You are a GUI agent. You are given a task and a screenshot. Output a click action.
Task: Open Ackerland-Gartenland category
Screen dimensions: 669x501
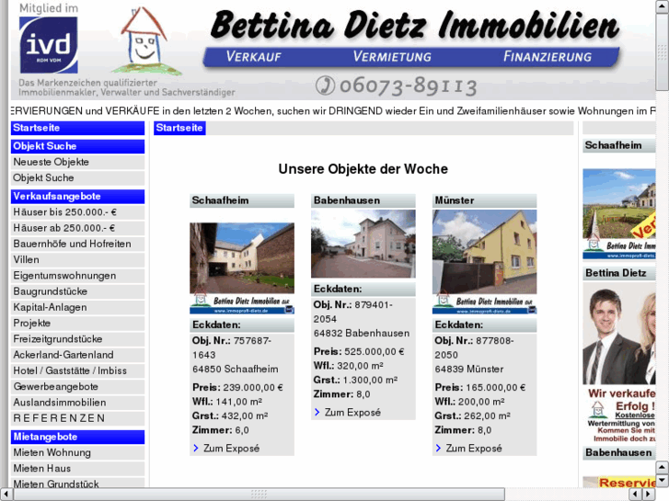click(x=77, y=355)
